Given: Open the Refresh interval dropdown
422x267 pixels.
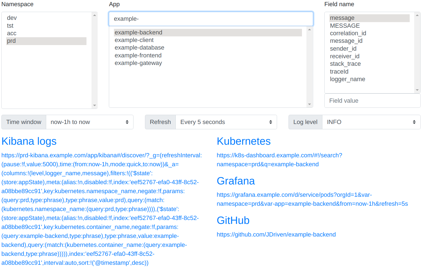Looking at the screenshot, I should 226,122.
